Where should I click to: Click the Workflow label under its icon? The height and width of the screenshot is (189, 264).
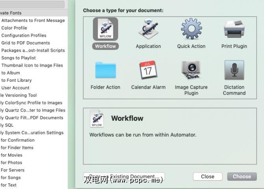(105, 46)
